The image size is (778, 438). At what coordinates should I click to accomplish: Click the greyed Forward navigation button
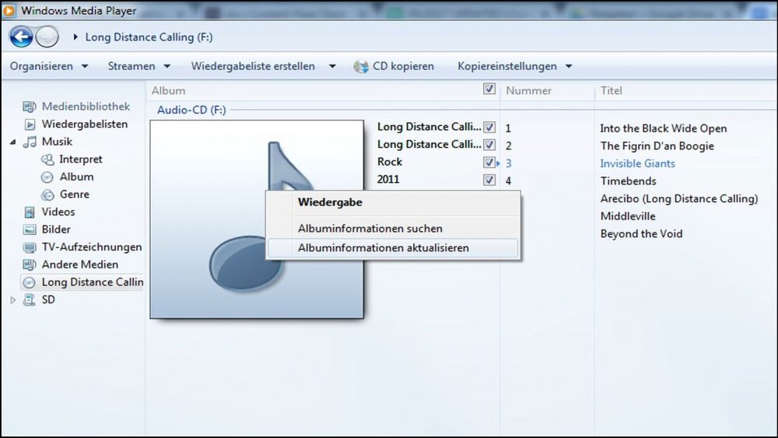47,37
